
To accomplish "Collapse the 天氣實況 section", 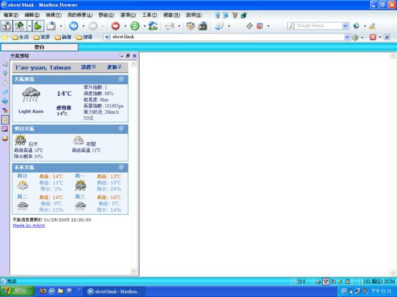I will coord(121,79).
